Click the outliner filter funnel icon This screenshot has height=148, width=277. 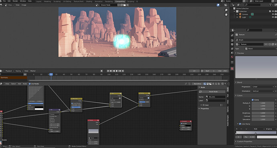point(271,5)
